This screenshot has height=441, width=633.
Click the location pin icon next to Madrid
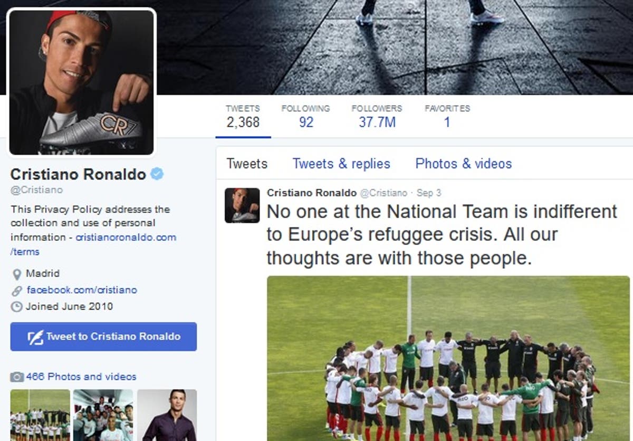point(17,274)
